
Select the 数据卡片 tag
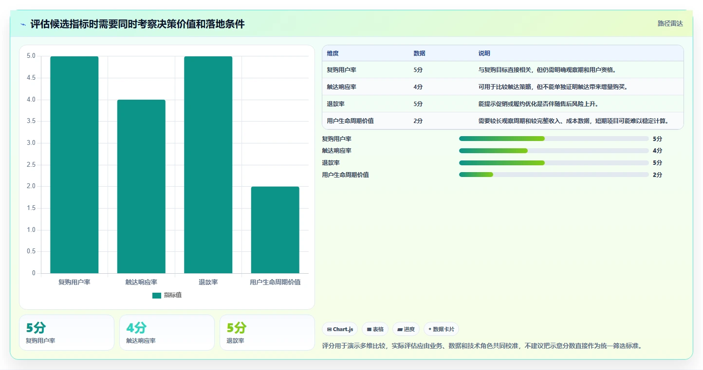441,329
